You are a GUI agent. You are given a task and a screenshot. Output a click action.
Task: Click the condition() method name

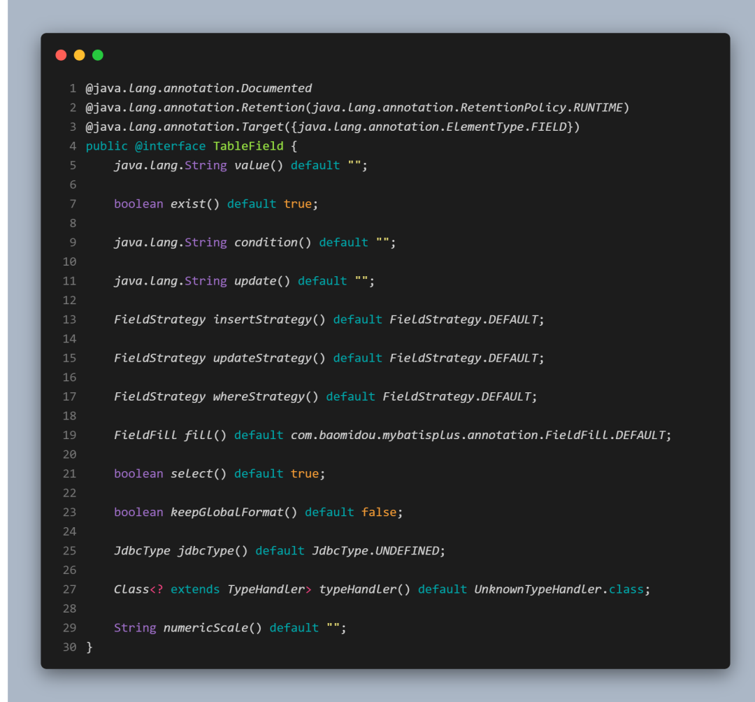[273, 243]
